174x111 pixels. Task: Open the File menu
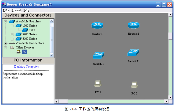point(6,10)
